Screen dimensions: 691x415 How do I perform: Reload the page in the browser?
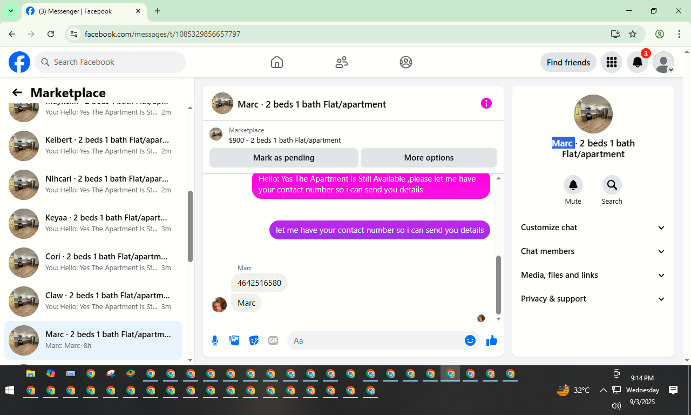[51, 34]
